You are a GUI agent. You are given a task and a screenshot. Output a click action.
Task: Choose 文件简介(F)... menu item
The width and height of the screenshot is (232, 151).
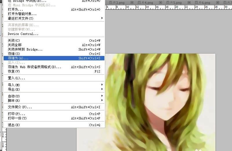pos(54,107)
